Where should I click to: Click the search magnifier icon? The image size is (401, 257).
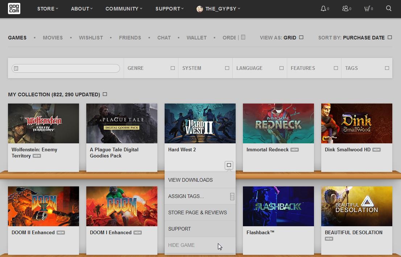pyautogui.click(x=389, y=8)
